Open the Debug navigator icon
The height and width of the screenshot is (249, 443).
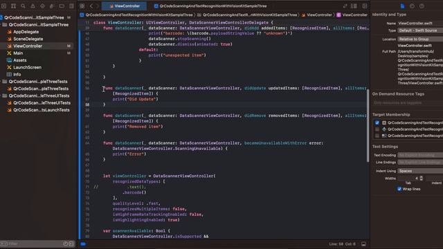52,6
